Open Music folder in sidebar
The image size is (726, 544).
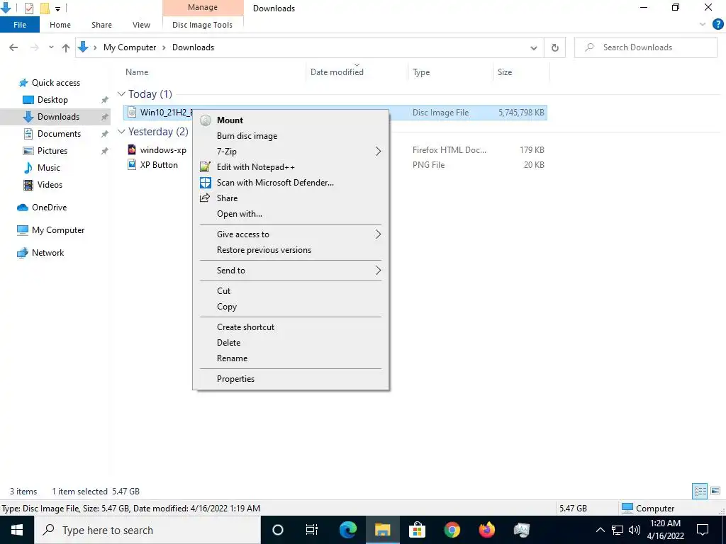pyautogui.click(x=49, y=168)
